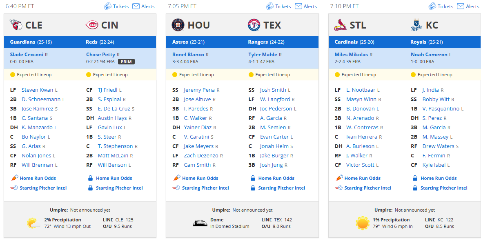Image resolution: width=481 pixels, height=243 pixels.
Task: Click the PRIM badge next to Chase Petty
Action: [x=126, y=62]
